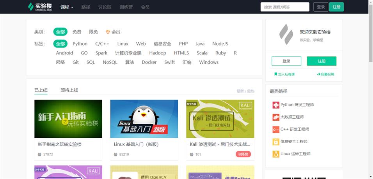The width and height of the screenshot is (373, 179).
Task: Click the title 新手指南之玩转实验楼
Action: pyautogui.click(x=60, y=144)
